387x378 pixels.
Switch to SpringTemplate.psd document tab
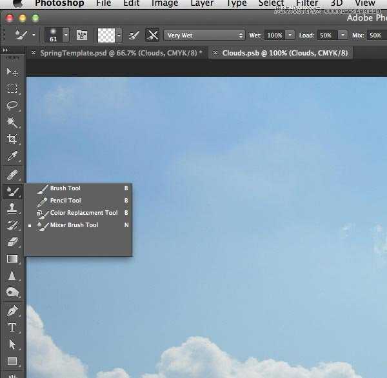[121, 53]
